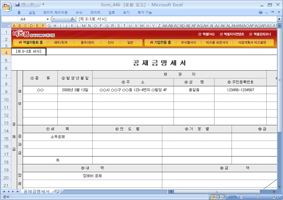Click the insert function fx icon
This screenshot has height=200, width=283.
click(72, 19)
